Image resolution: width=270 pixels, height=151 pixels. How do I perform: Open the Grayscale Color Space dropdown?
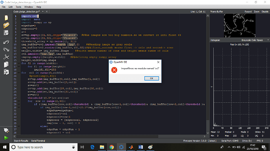tap(255, 40)
